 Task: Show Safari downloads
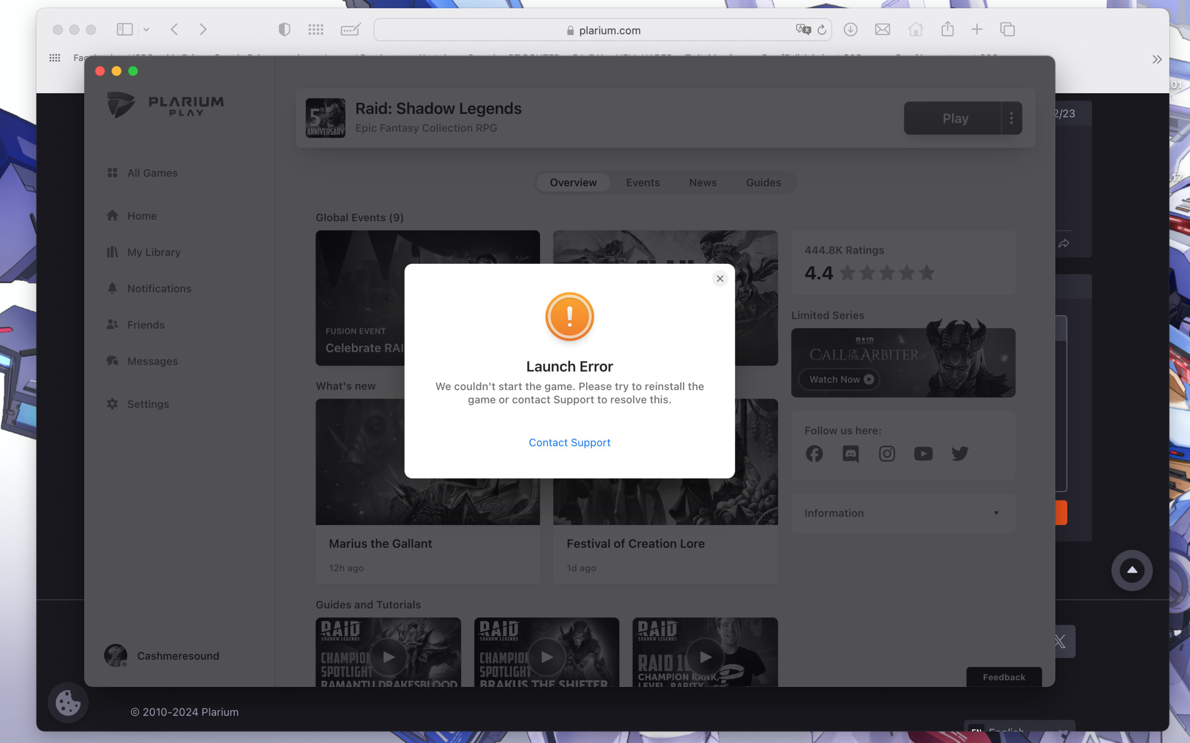[x=850, y=29]
